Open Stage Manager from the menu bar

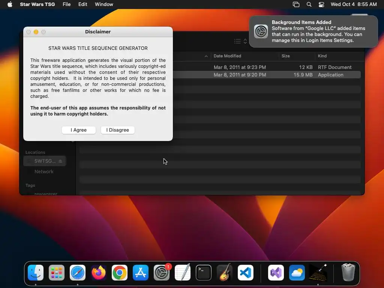(296, 4)
